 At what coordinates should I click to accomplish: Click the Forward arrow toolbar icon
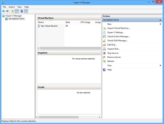(x=7, y=11)
